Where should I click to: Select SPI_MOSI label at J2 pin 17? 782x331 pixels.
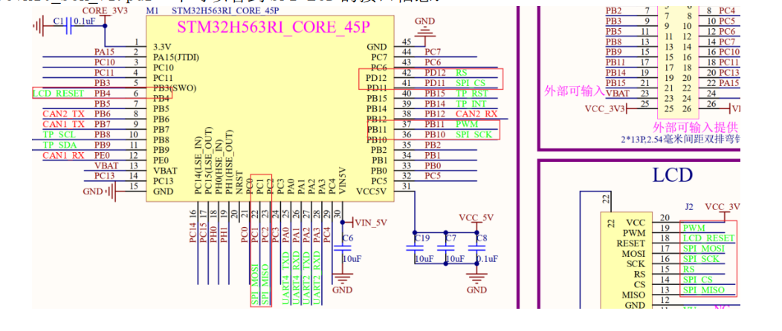pos(704,249)
